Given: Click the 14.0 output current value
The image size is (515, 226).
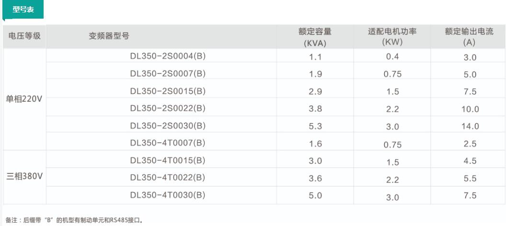Looking at the screenshot, I should tap(469, 126).
